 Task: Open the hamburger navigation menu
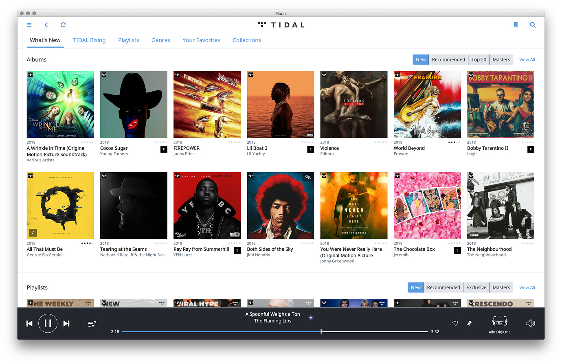coord(29,25)
